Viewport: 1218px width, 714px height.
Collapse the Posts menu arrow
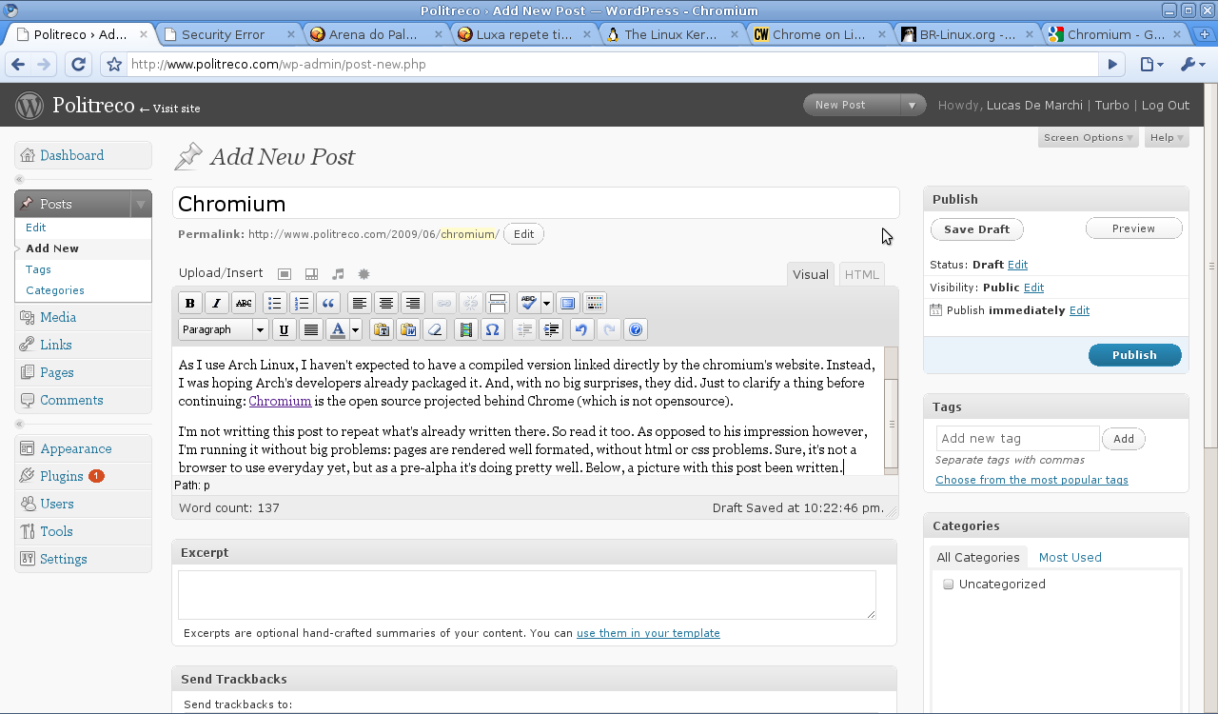[x=141, y=204]
